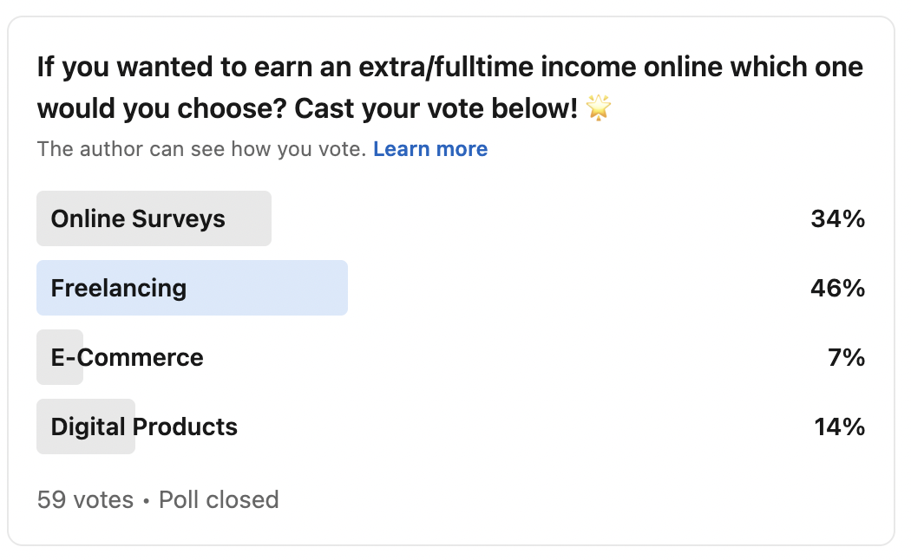Click the 34% result for Online Surveys

pyautogui.click(x=838, y=218)
